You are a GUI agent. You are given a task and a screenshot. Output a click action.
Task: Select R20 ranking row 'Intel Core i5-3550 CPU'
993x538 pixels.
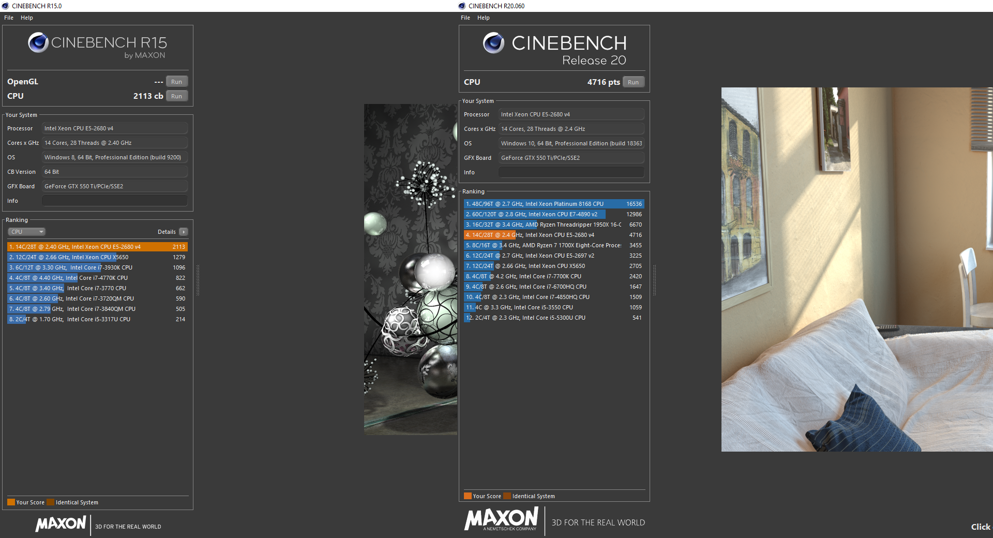pos(554,307)
